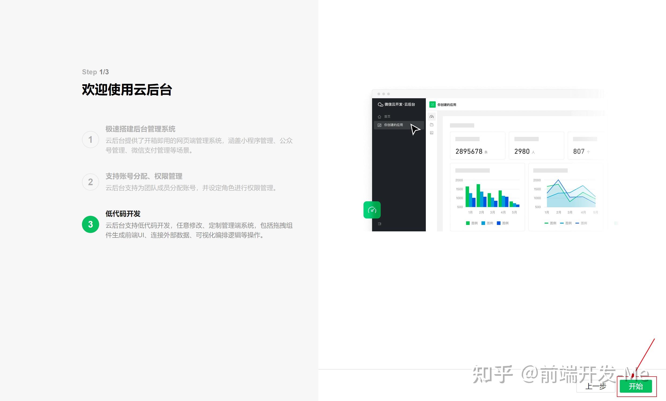The image size is (666, 401).
Task: Select 你创建的应用 in dark sidebar
Action: coord(393,125)
